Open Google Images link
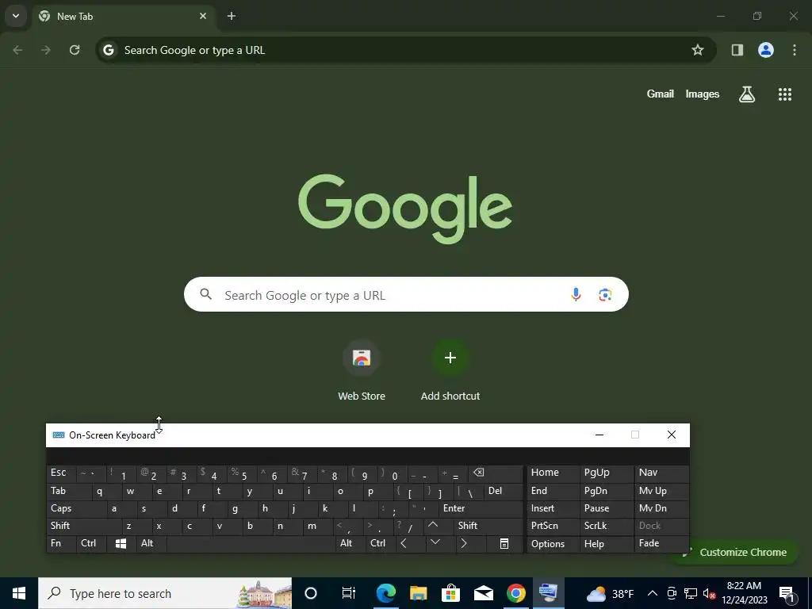 (703, 94)
